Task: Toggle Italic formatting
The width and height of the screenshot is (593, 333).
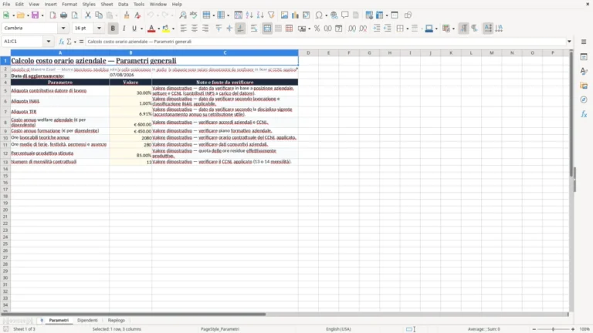Action: (124, 29)
